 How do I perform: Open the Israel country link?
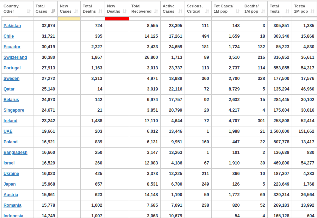9,163
